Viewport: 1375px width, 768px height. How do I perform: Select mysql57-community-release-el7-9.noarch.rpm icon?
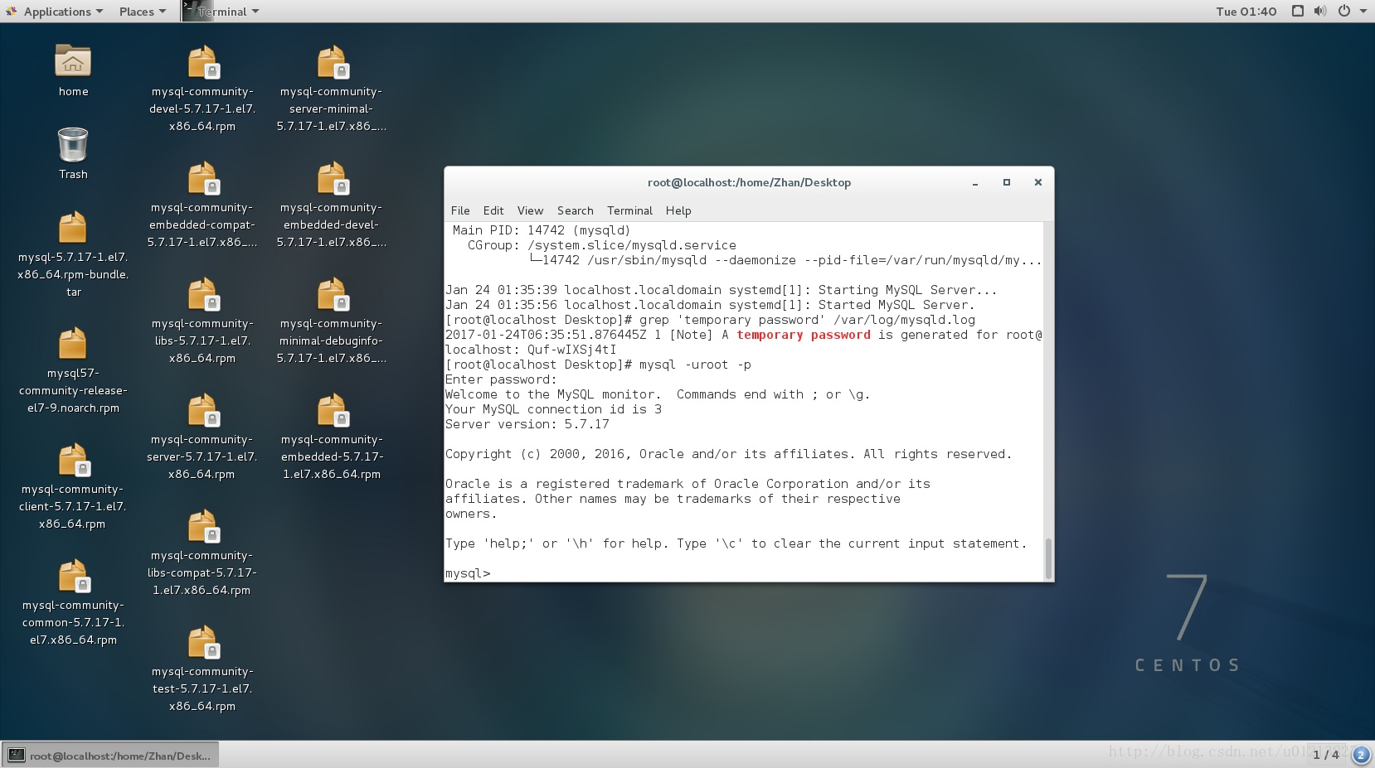click(x=73, y=343)
